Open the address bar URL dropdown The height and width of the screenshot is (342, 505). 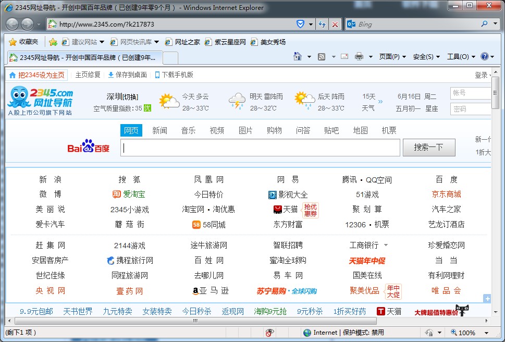coord(311,24)
